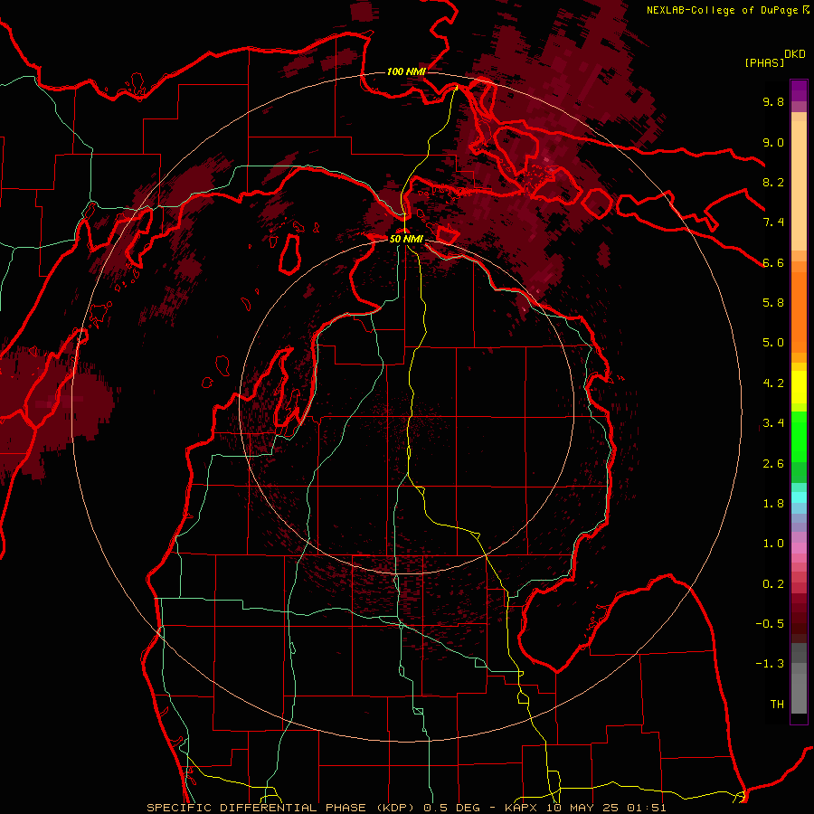Screen dimensions: 814x814
Task: Select the 9.8 value on the color scale
Action: pyautogui.click(x=773, y=101)
